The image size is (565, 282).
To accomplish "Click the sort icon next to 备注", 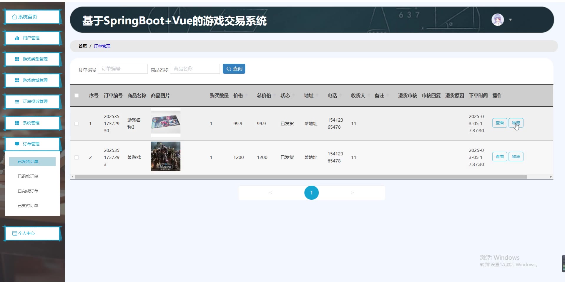I will (388, 95).
